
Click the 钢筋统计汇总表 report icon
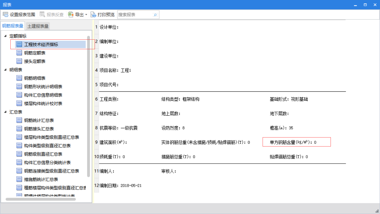point(19,120)
